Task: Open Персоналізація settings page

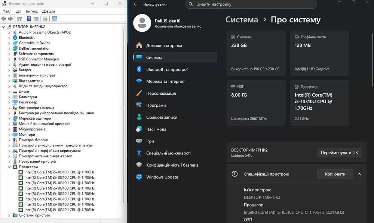Action: click(175, 93)
